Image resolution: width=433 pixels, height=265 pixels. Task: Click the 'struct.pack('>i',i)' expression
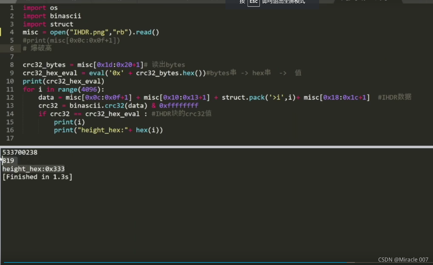click(x=259, y=97)
